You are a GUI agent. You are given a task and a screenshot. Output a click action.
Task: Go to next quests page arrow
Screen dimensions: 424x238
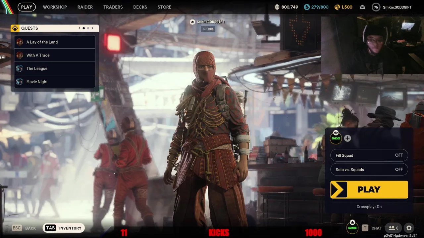92,28
